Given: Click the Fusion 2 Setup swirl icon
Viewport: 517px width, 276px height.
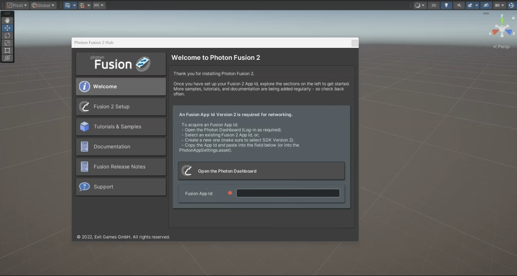Looking at the screenshot, I should [84, 106].
